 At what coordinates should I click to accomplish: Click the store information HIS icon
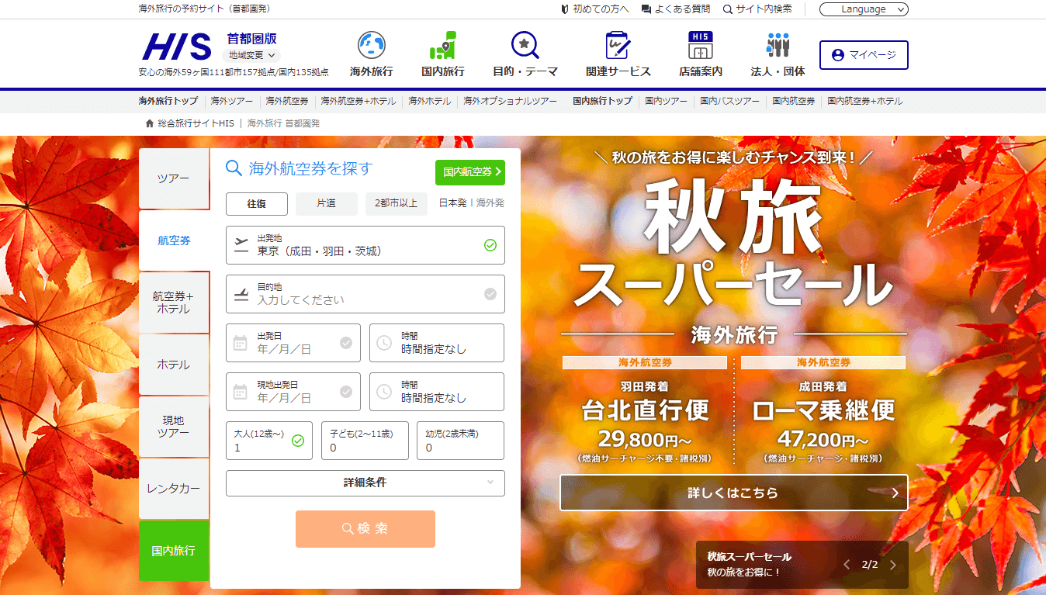700,46
